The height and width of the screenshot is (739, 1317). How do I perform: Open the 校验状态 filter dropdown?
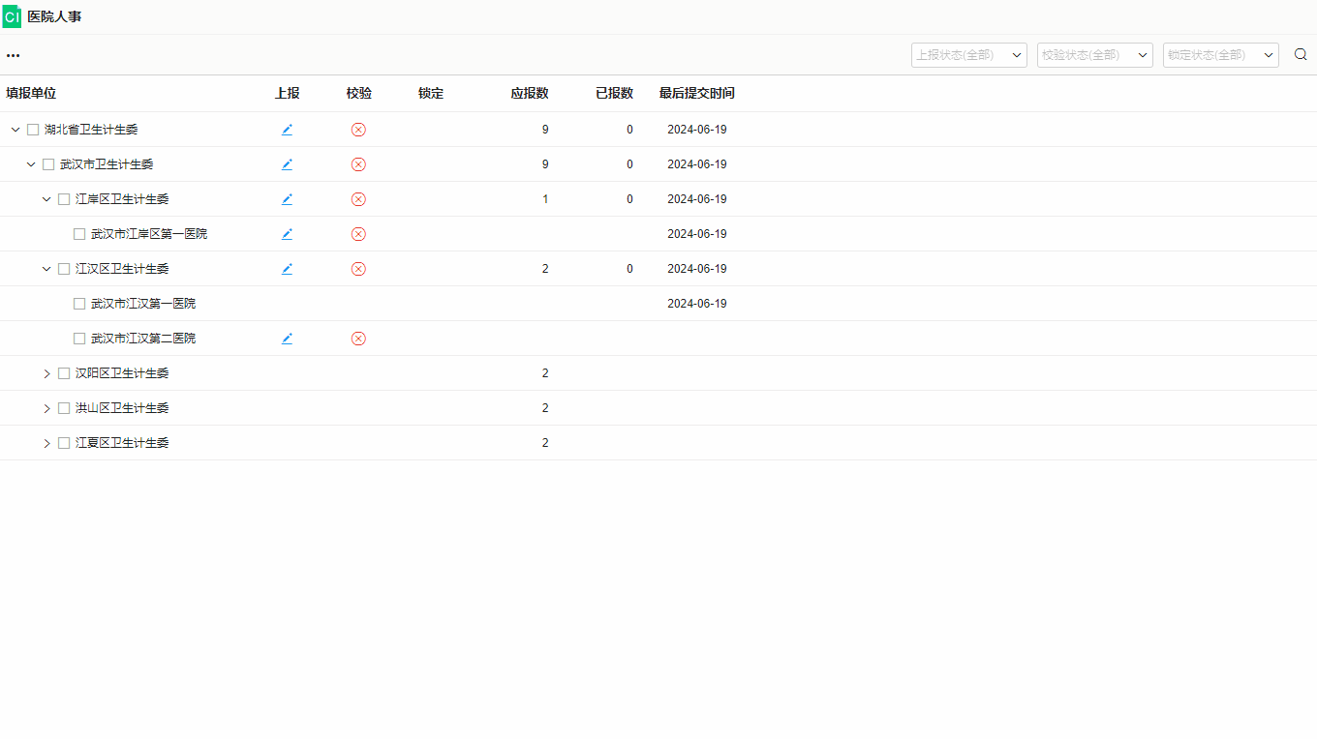pyautogui.click(x=1094, y=55)
